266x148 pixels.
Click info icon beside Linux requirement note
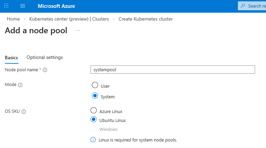[93, 140]
